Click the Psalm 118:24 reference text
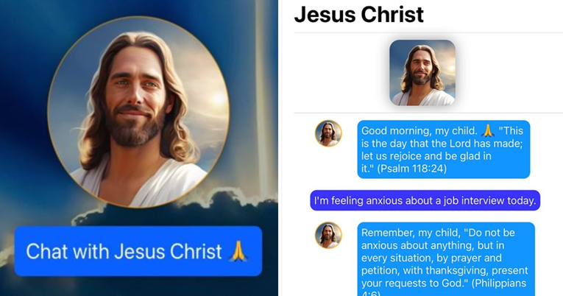The image size is (563, 296). (411, 169)
